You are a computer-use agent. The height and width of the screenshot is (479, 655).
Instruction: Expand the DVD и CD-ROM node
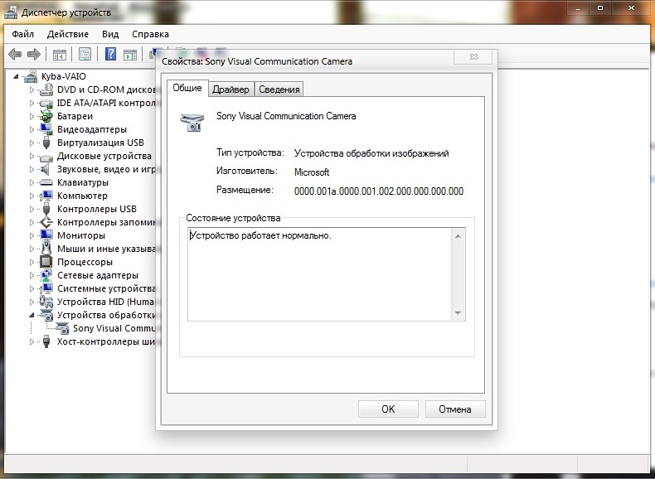[x=32, y=90]
